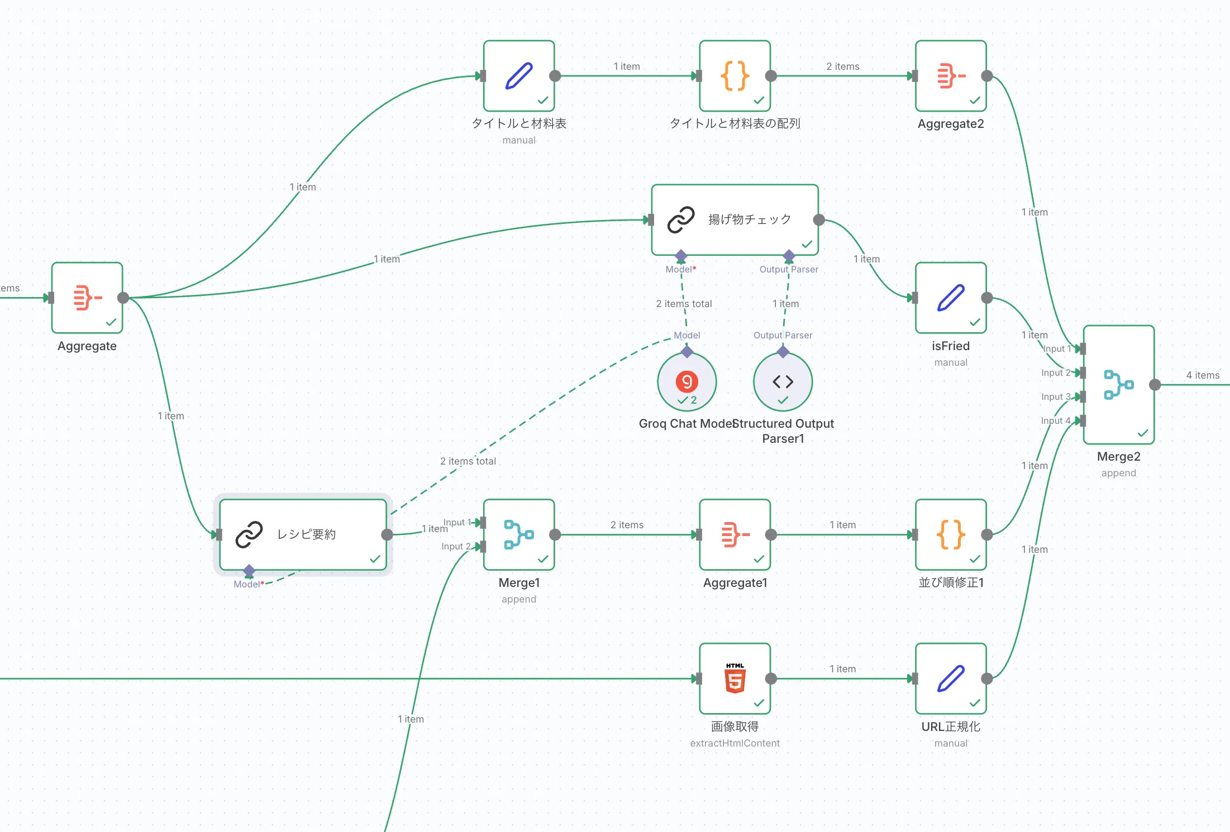Open the Merge1 append node
The width and height of the screenshot is (1230, 832).
(x=519, y=534)
